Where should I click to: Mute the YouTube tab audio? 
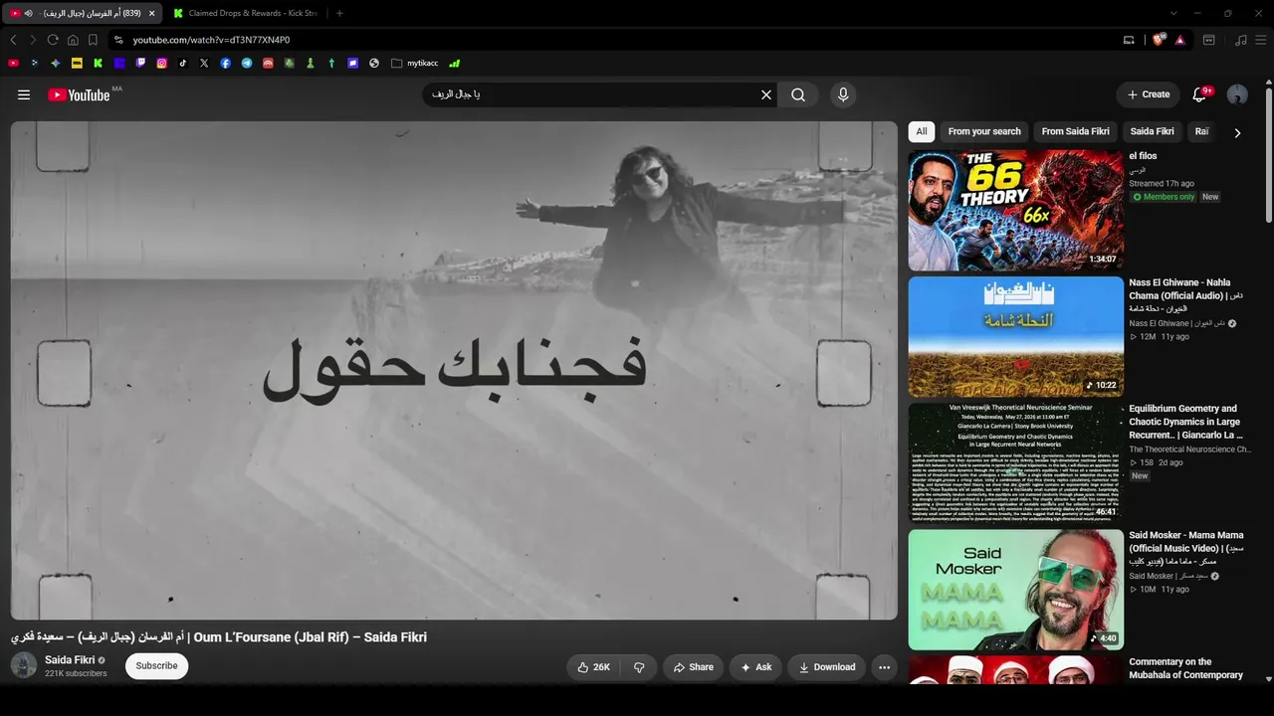(28, 13)
